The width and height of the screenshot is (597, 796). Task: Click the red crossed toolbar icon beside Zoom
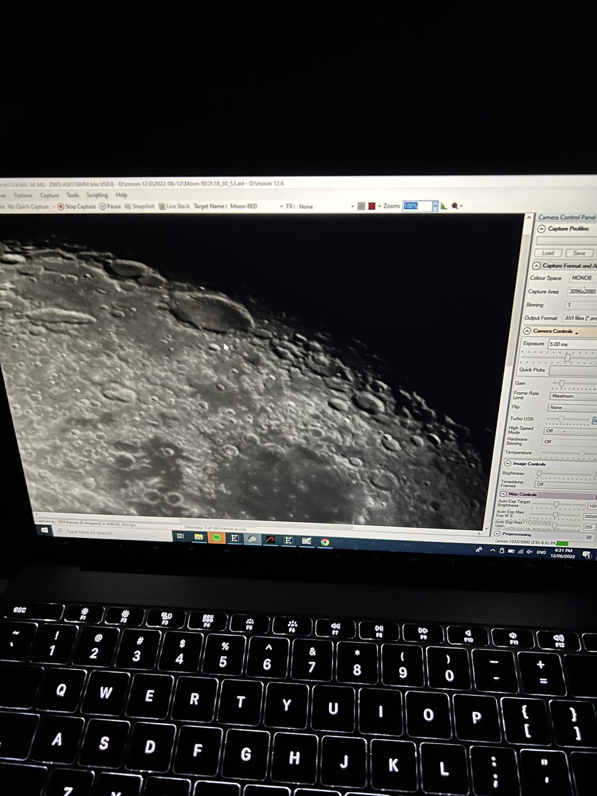click(372, 206)
